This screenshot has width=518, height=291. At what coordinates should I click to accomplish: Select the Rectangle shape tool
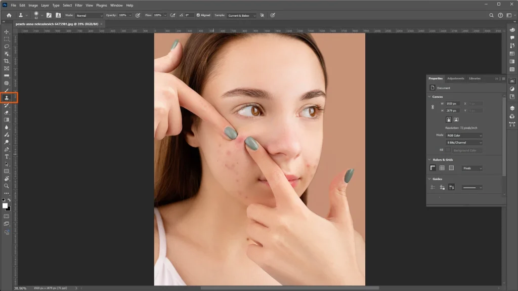point(6,171)
